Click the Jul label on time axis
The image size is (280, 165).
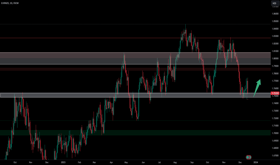point(160,162)
